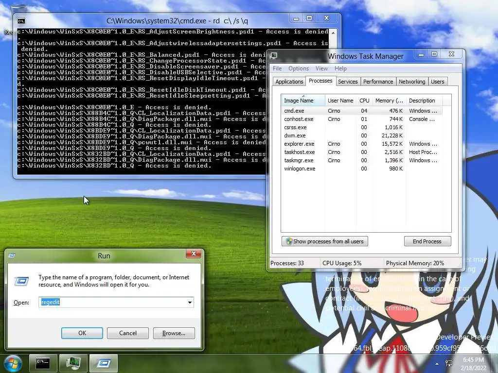Click the network icon in system tray

449,363
